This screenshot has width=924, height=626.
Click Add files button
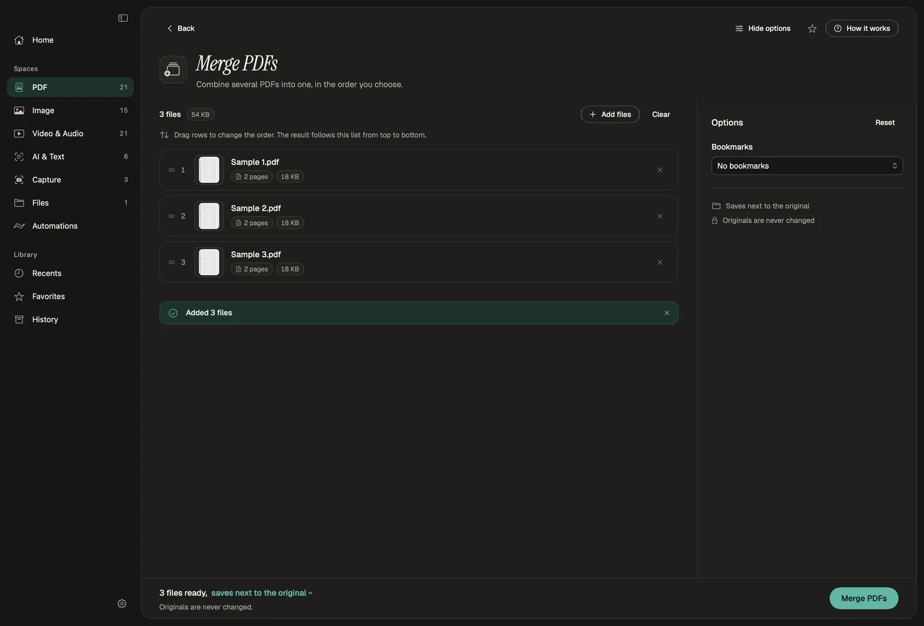[x=610, y=114]
